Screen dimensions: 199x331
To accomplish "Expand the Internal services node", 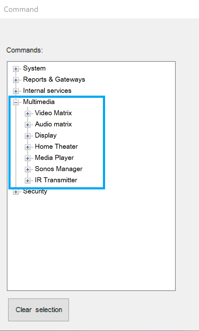I will coord(16,91).
